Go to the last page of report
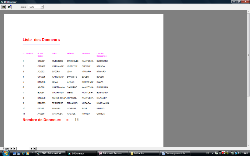Screen dimensions: 250x156 (35, 149)
